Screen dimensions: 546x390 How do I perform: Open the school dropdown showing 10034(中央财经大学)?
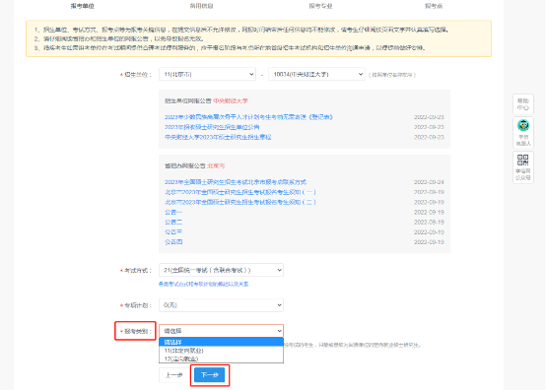[316, 74]
